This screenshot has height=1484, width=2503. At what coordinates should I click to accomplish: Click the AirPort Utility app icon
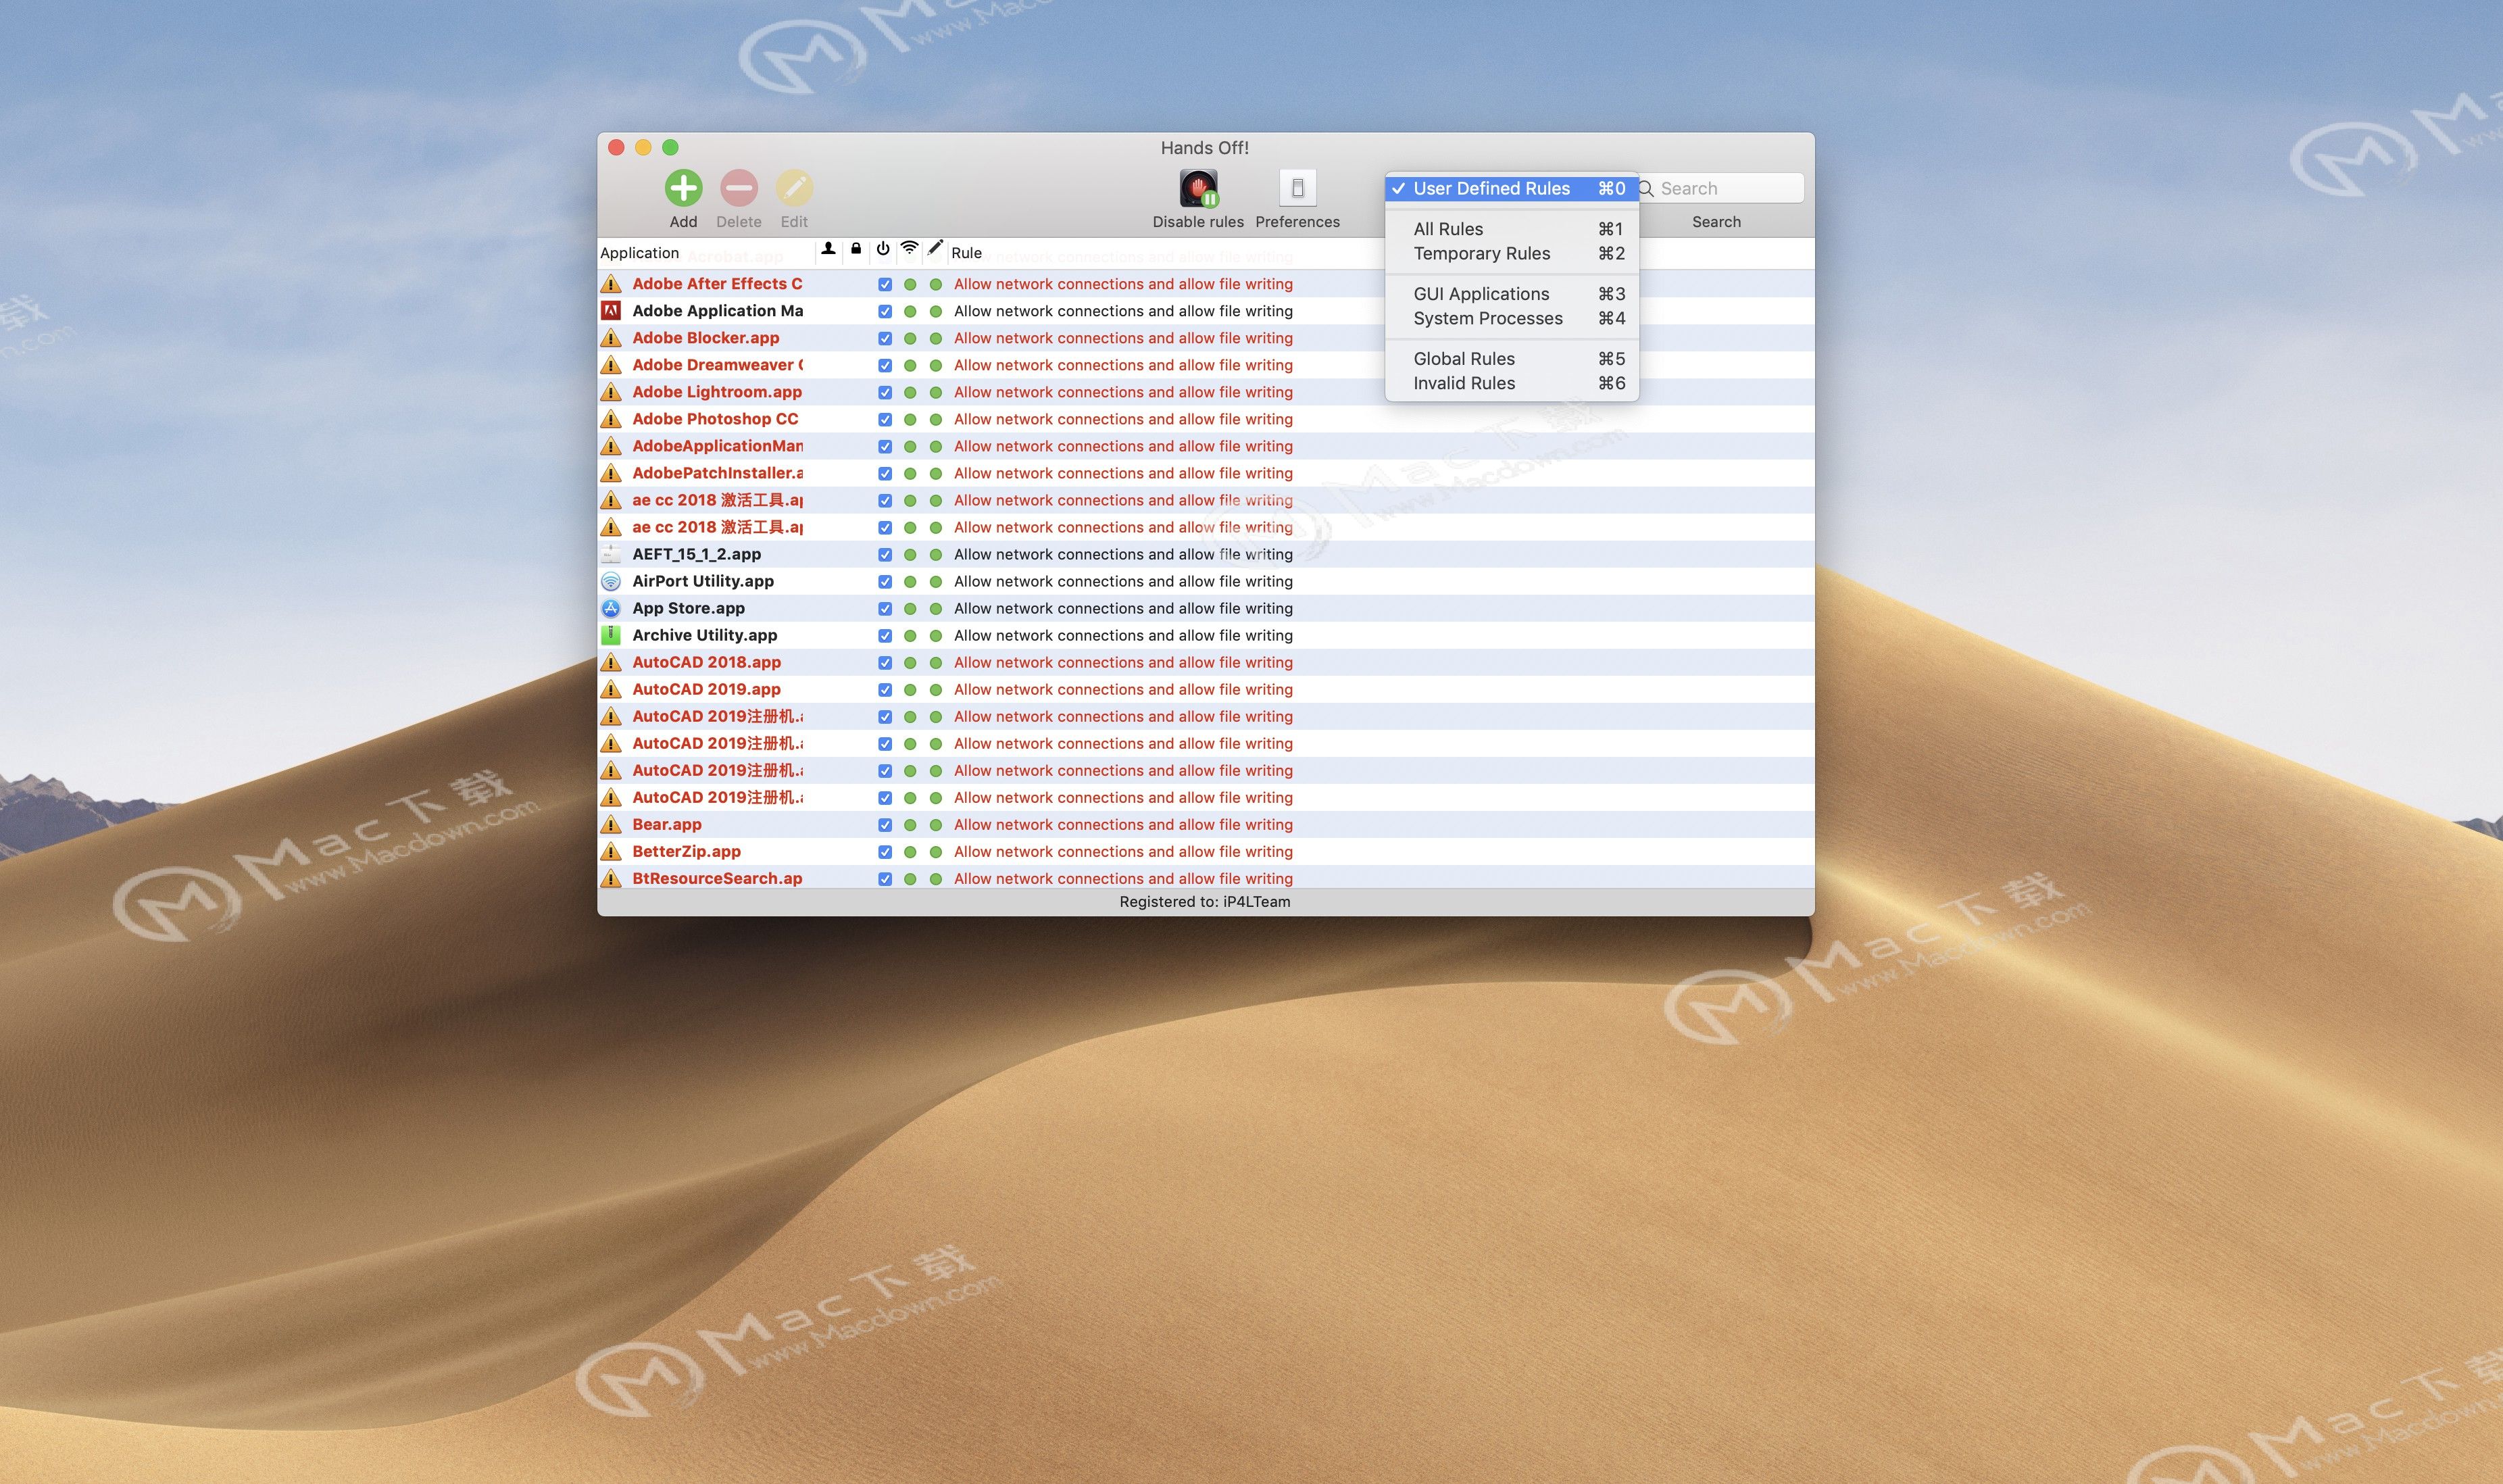(x=611, y=581)
